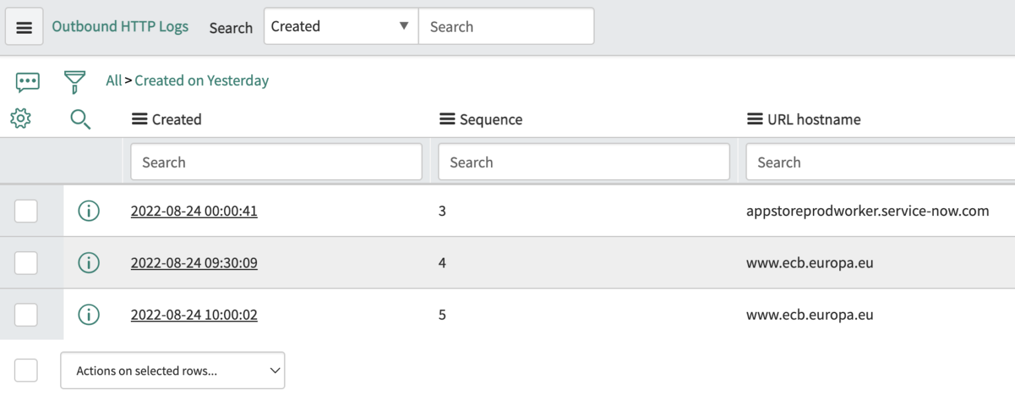The image size is (1015, 401).
Task: Preview record created at 00:00:41 info icon
Action: click(89, 211)
